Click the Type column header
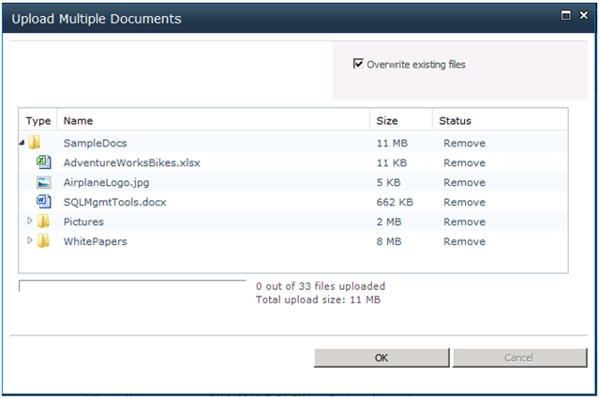 coord(37,121)
